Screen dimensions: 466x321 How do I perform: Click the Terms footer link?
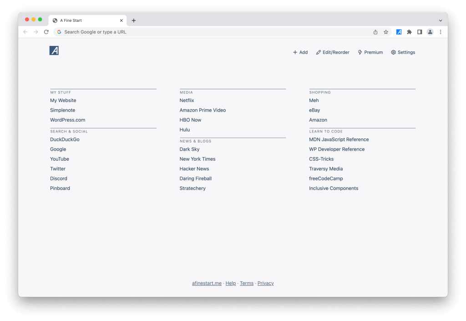pyautogui.click(x=247, y=283)
